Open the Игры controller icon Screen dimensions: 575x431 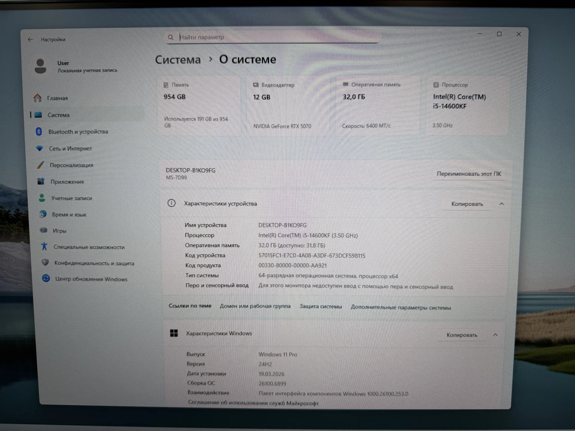[x=44, y=230]
